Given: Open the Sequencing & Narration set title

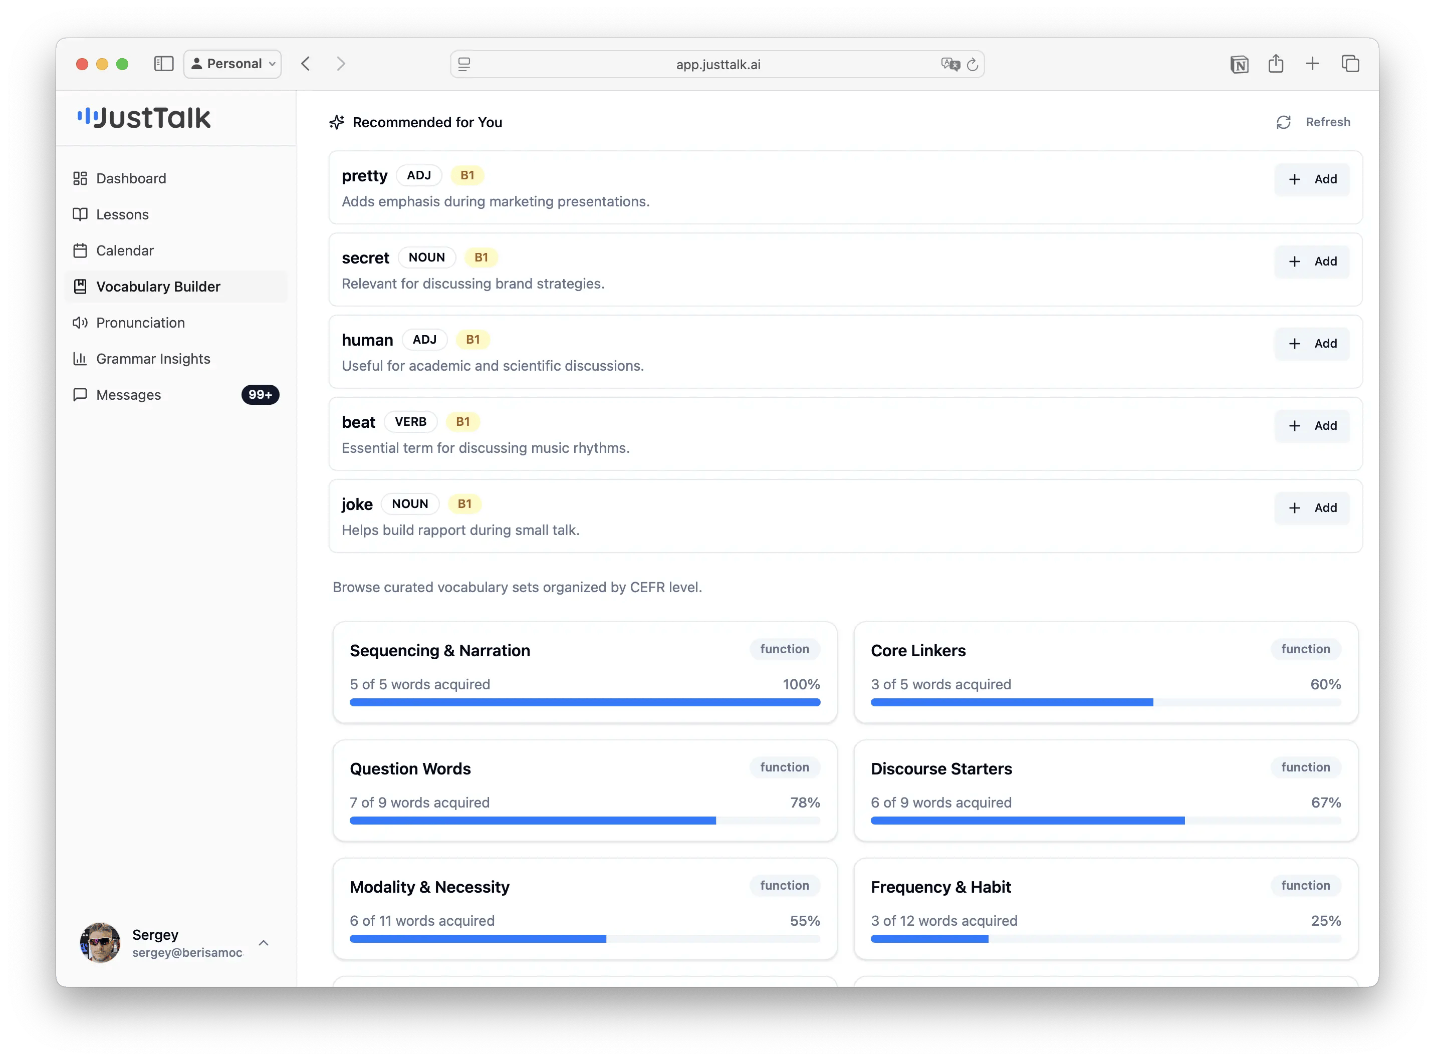Looking at the screenshot, I should click(440, 651).
